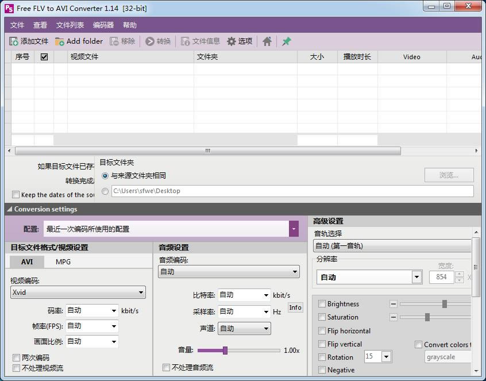Screen dimensions: 486x381
Task: Switch to the MPG format tab
Action: [x=63, y=262]
